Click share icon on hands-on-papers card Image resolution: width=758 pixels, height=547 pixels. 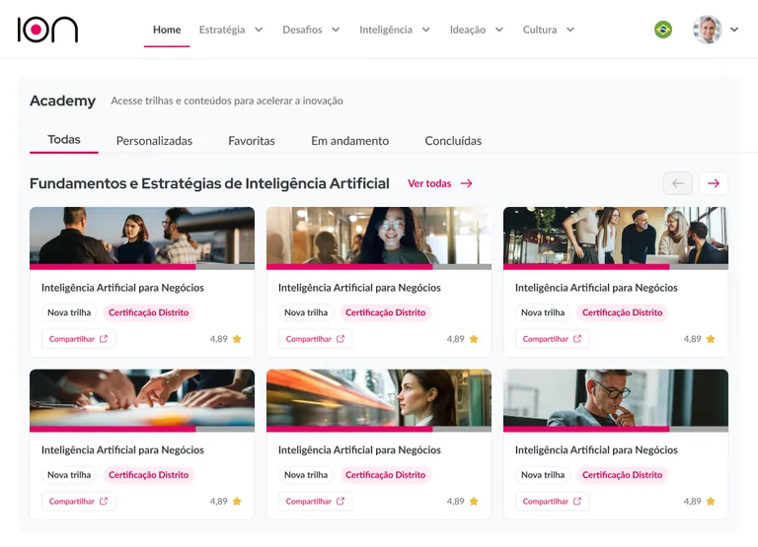pos(104,501)
